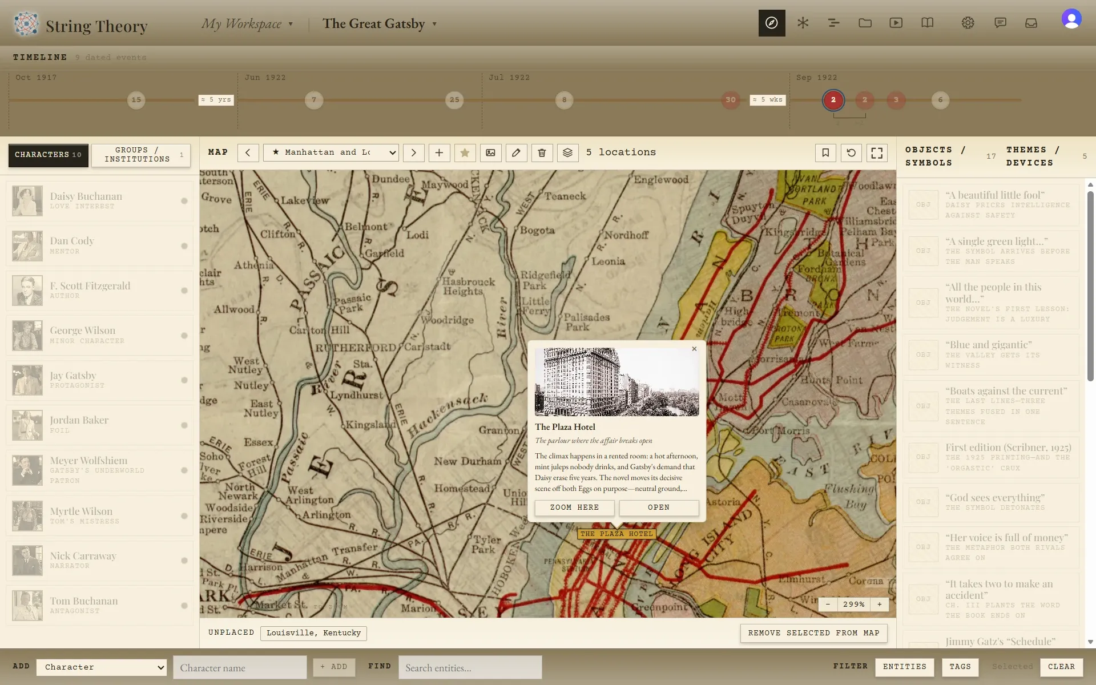Viewport: 1096px width, 685px height.
Task: Toggle Dan Cody's selection dot
Action: click(184, 246)
